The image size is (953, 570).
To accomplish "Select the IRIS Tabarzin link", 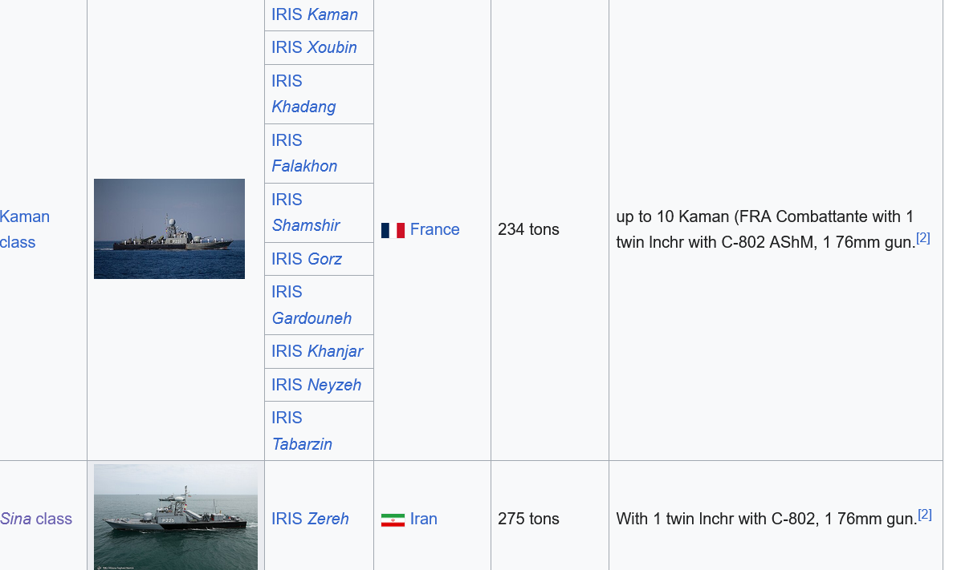I will point(301,431).
